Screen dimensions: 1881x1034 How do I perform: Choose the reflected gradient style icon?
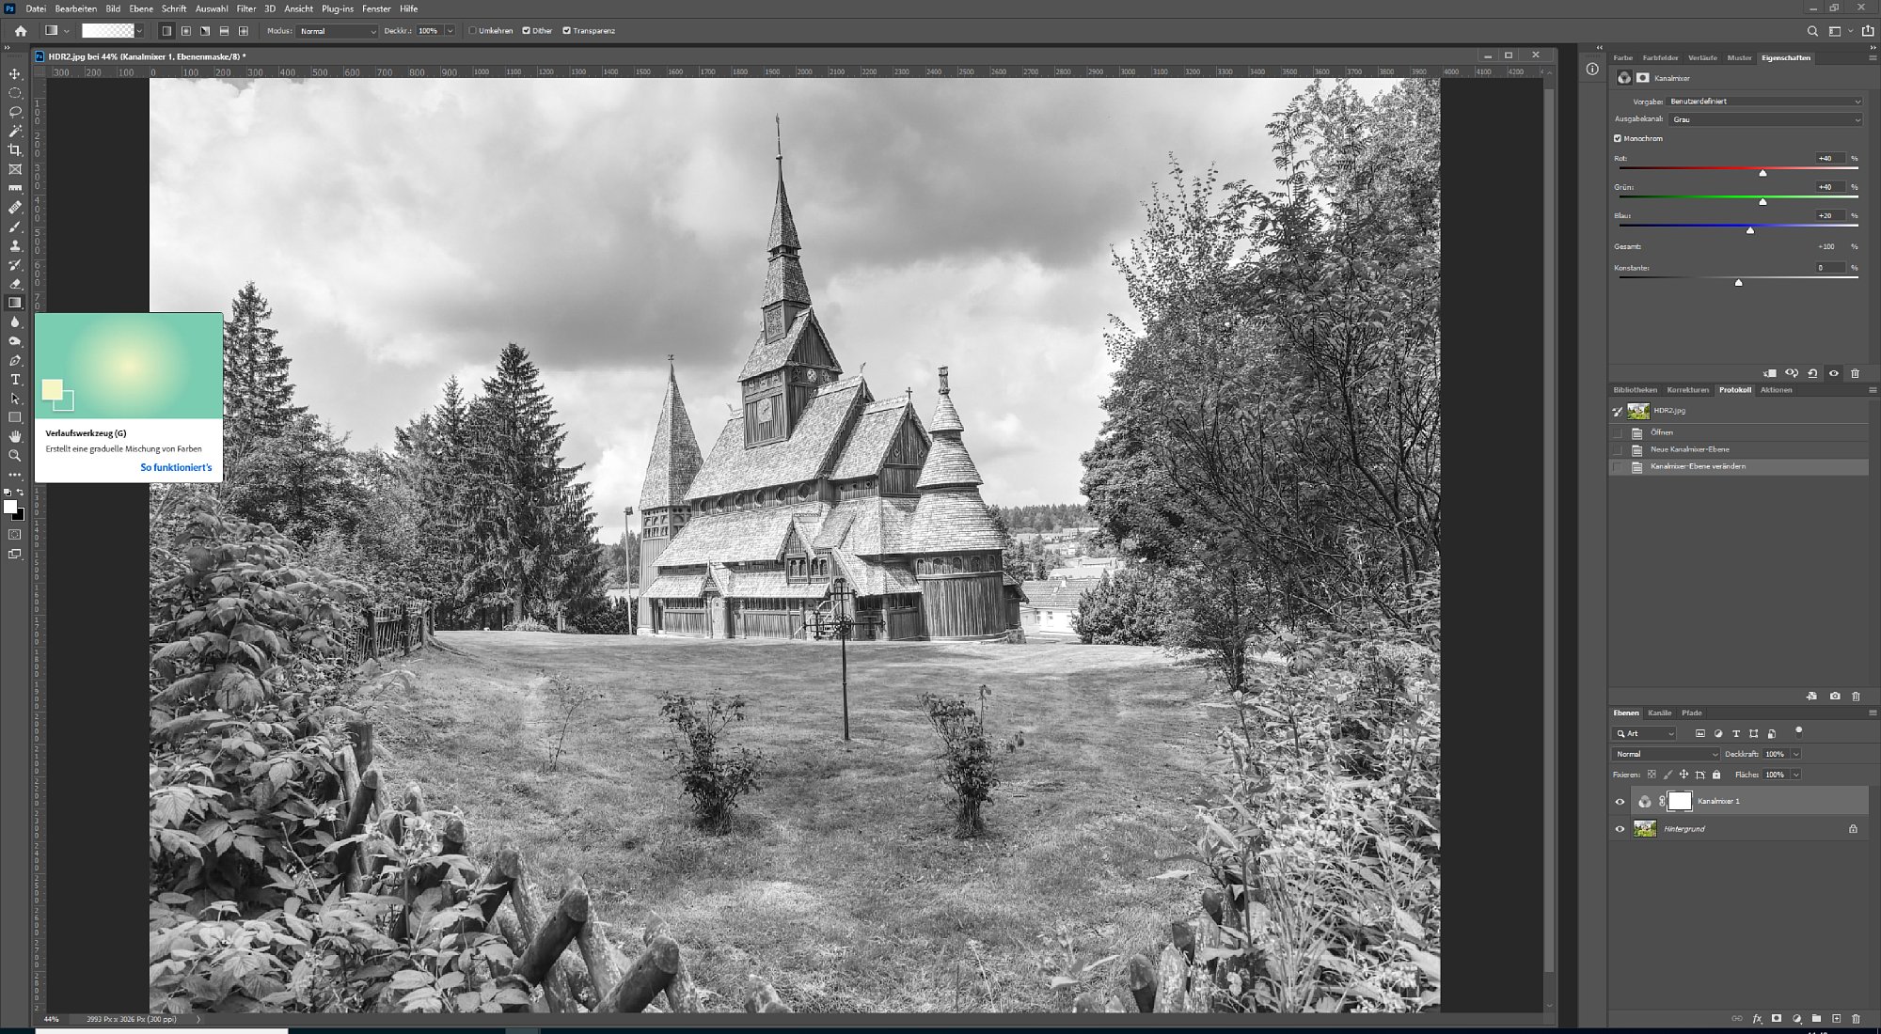click(224, 31)
